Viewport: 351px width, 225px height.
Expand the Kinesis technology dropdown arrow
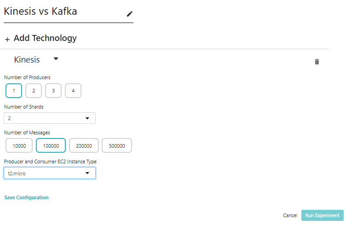click(x=56, y=59)
